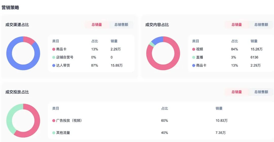Viewport: 274px width, 142px height.
Task: Select the 直播 row label
Action: click(x=199, y=57)
